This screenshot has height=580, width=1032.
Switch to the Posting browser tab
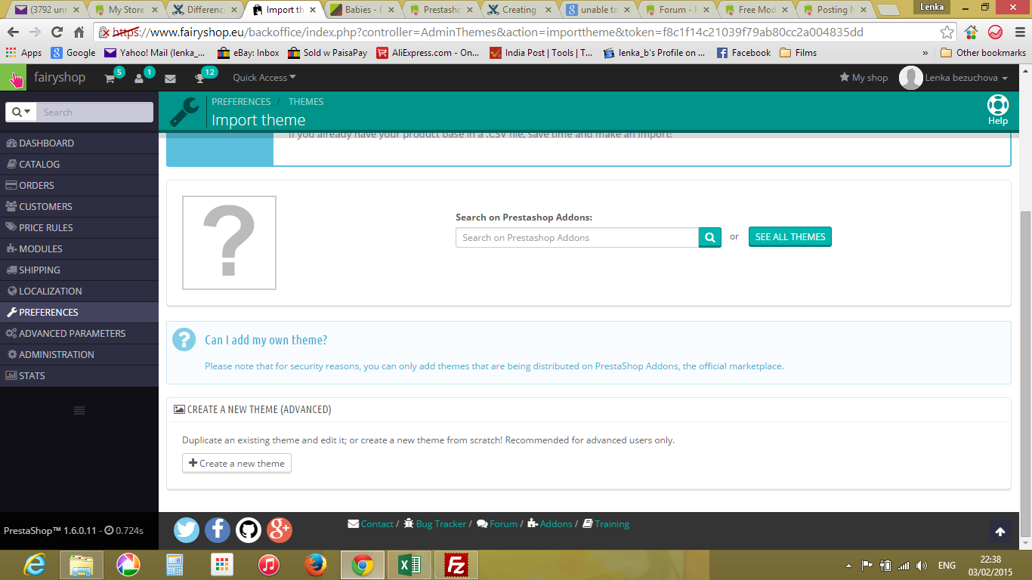835,10
